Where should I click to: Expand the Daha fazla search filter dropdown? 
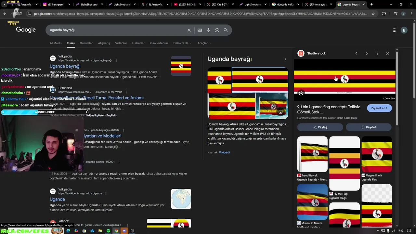(x=182, y=43)
